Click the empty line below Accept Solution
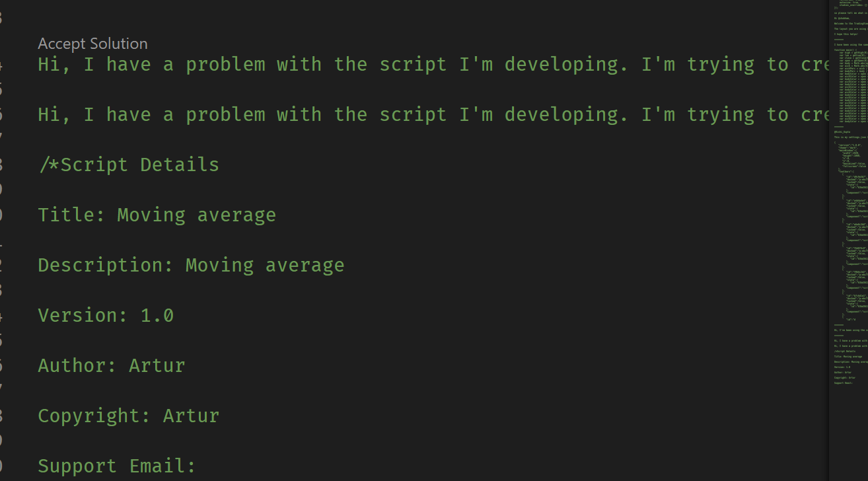 (x=198, y=89)
